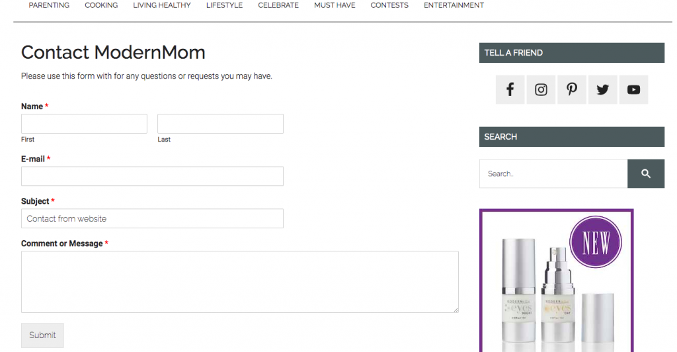Click into the Last name field

point(220,124)
